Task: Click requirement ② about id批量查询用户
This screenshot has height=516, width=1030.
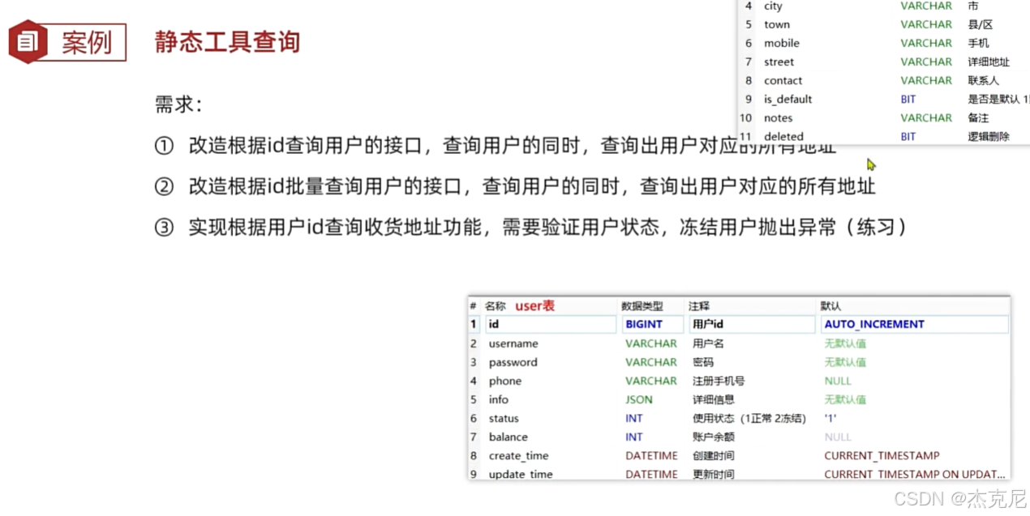Action: coord(515,186)
